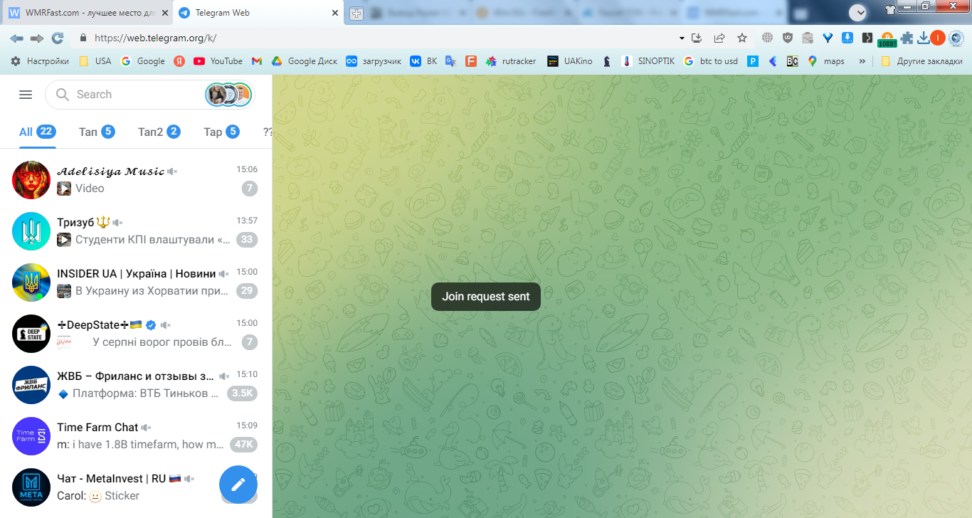Go forward with browser forward arrow
This screenshot has height=518, width=972.
(x=37, y=38)
